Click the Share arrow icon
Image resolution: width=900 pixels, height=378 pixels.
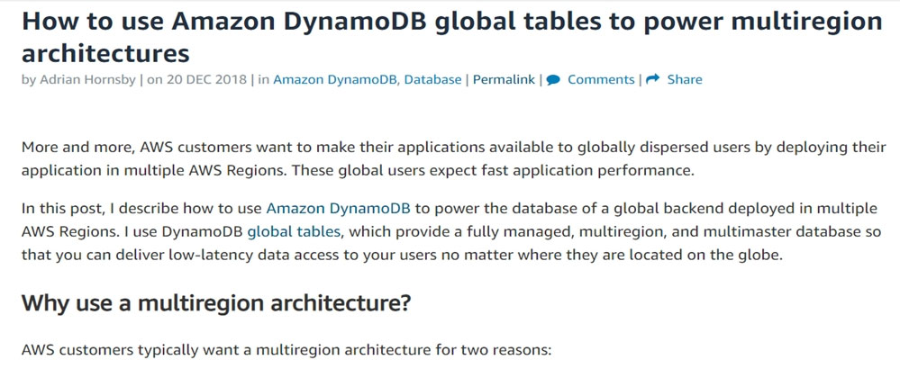click(653, 79)
